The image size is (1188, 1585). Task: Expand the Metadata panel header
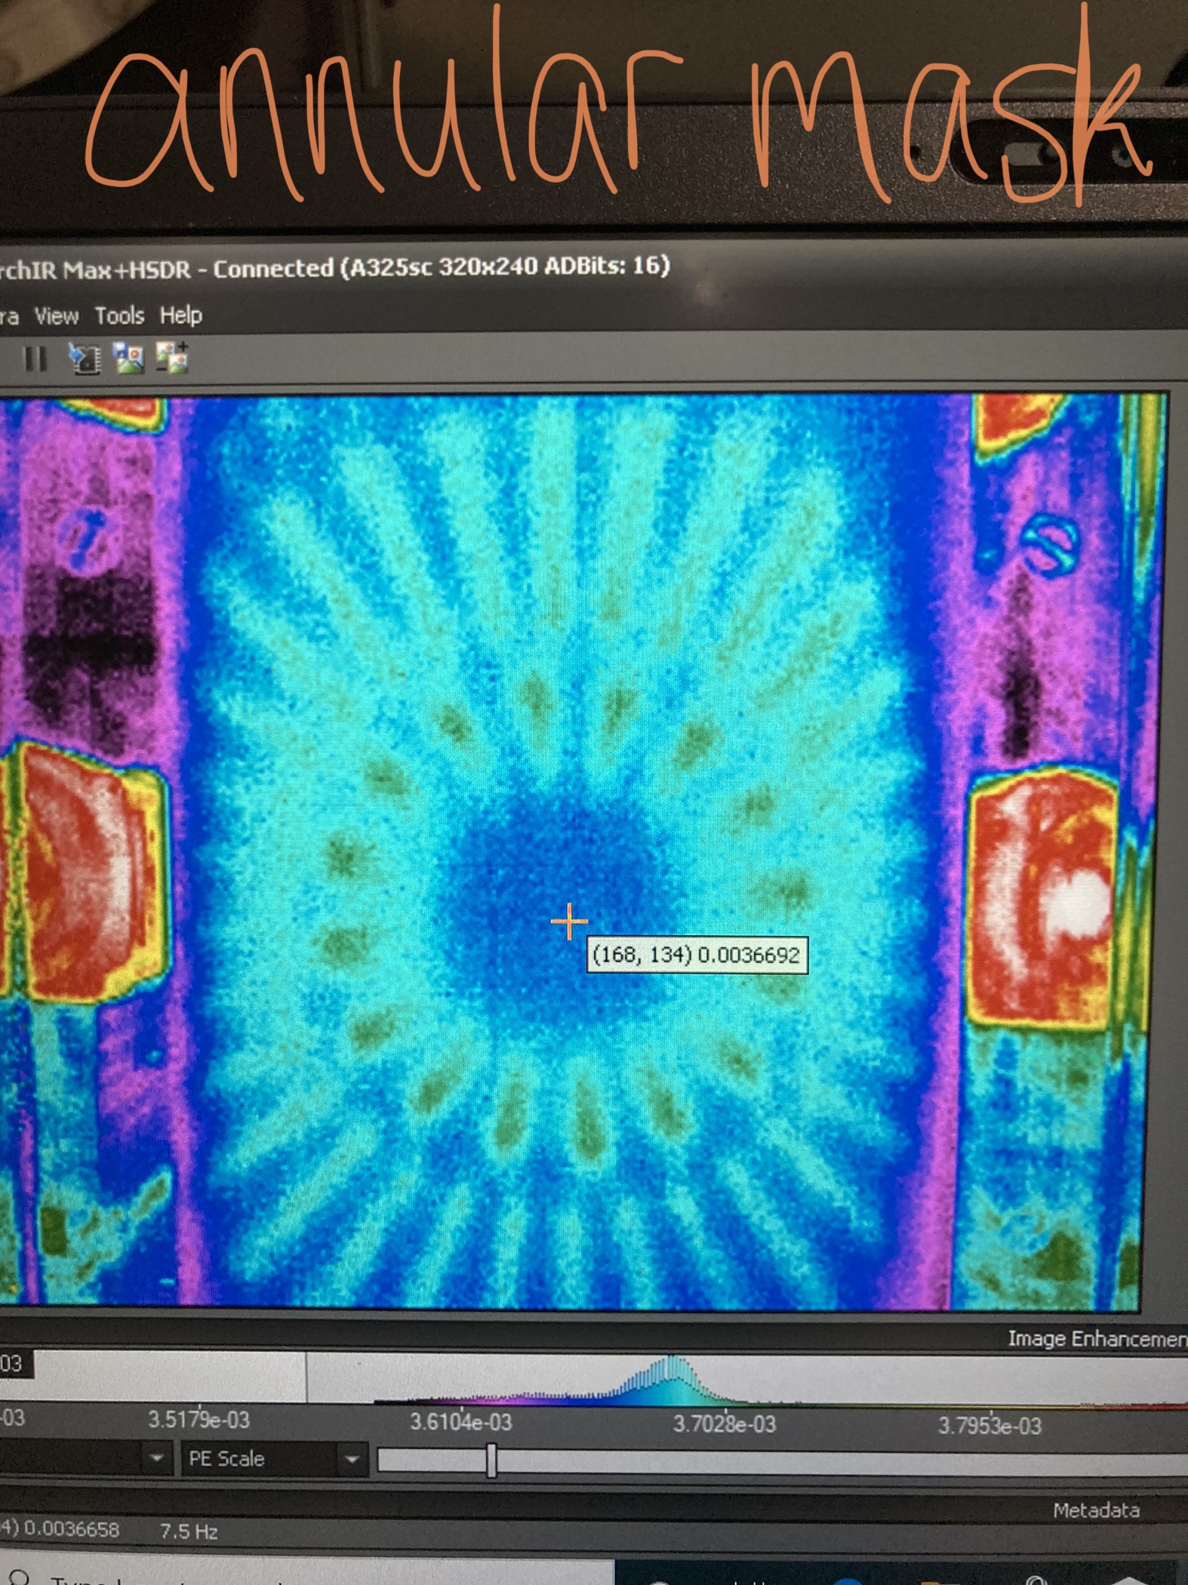click(x=1096, y=1510)
